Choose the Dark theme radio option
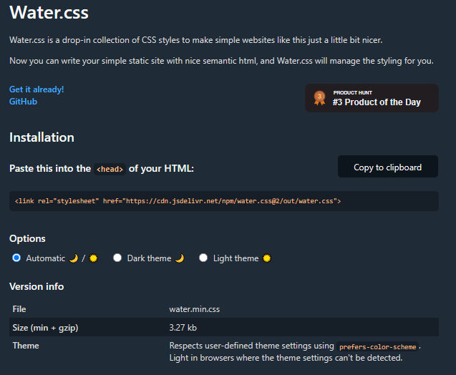The image size is (456, 375). [117, 258]
